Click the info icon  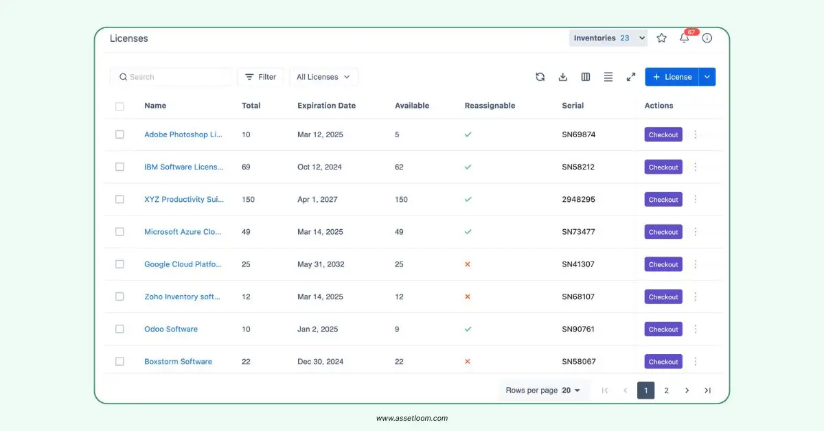[707, 38]
